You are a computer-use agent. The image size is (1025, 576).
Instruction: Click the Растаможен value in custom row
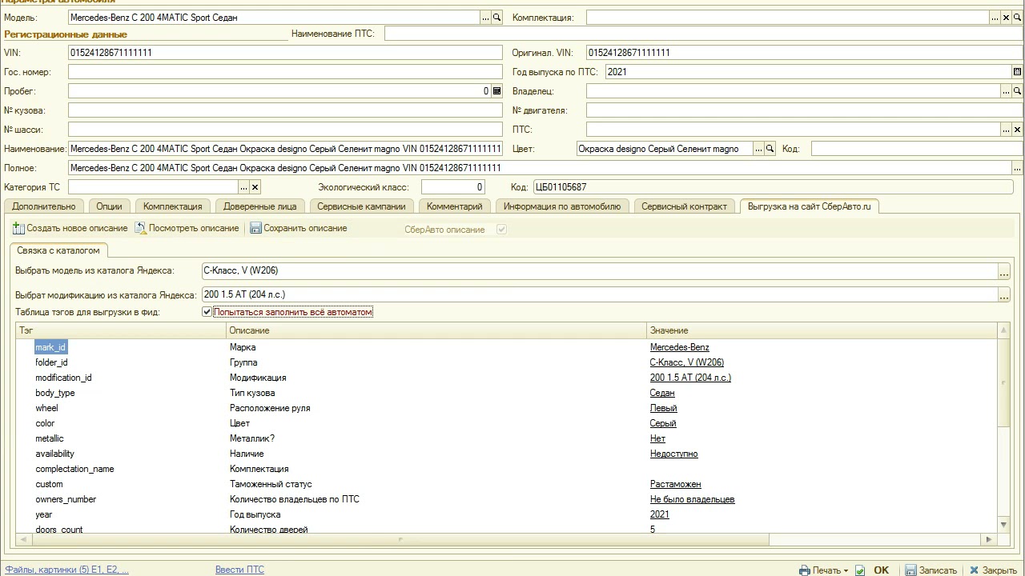click(x=676, y=484)
